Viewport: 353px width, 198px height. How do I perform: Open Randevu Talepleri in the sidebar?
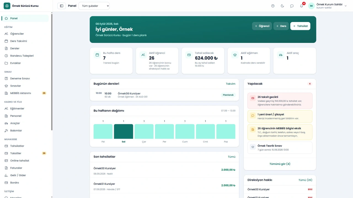(x=25, y=56)
